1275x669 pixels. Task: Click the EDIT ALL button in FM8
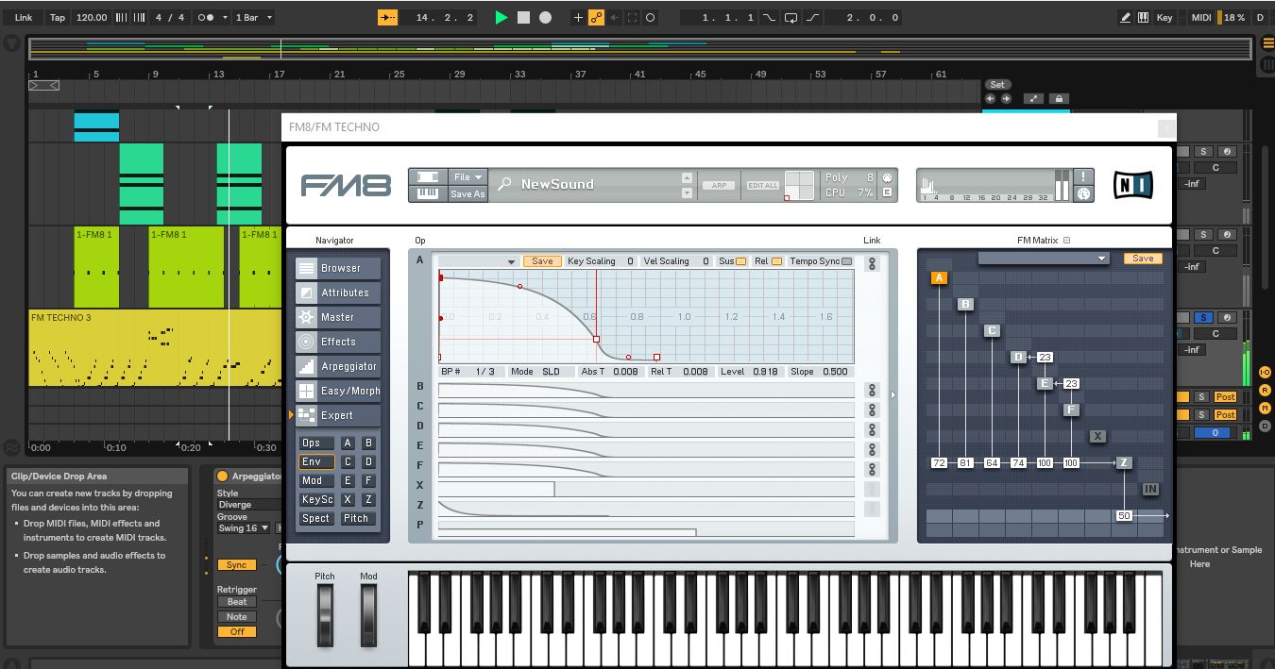(x=761, y=186)
